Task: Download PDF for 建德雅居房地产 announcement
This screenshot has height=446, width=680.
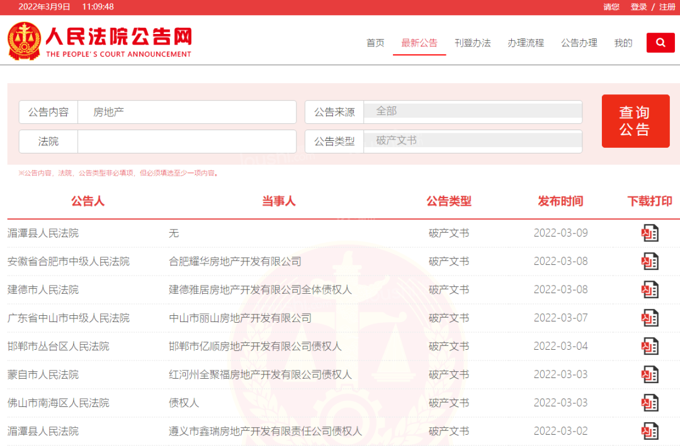Action: (x=650, y=289)
